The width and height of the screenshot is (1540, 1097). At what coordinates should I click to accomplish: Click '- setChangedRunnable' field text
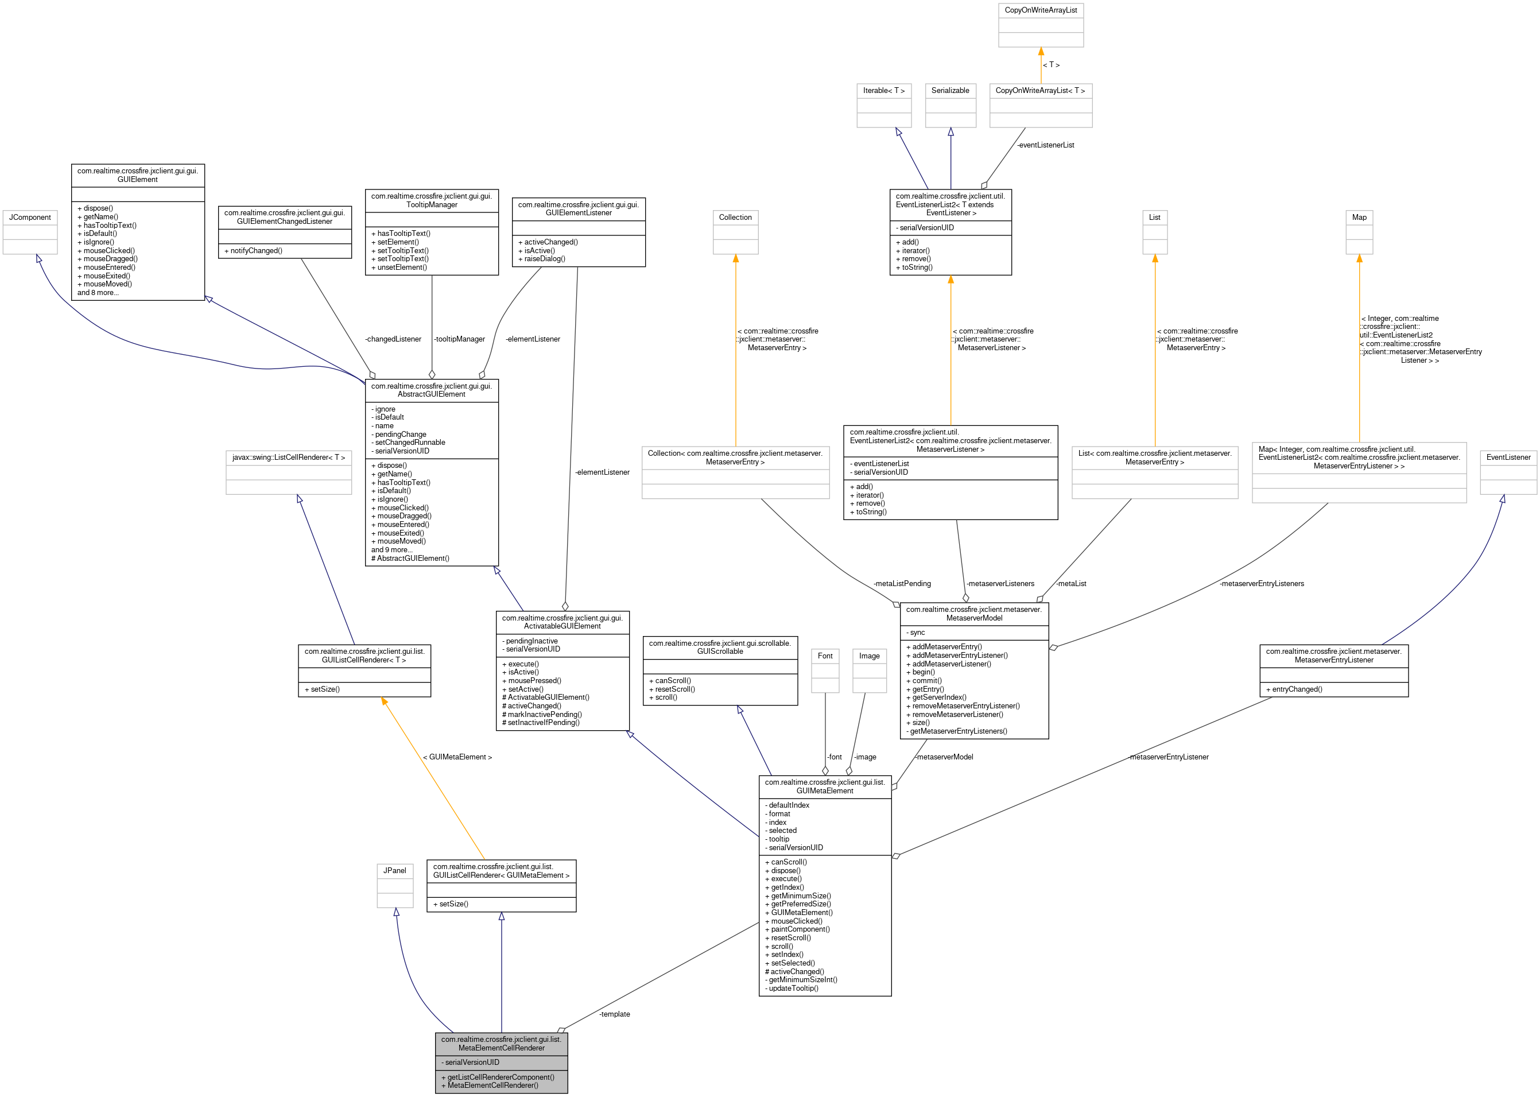(408, 443)
